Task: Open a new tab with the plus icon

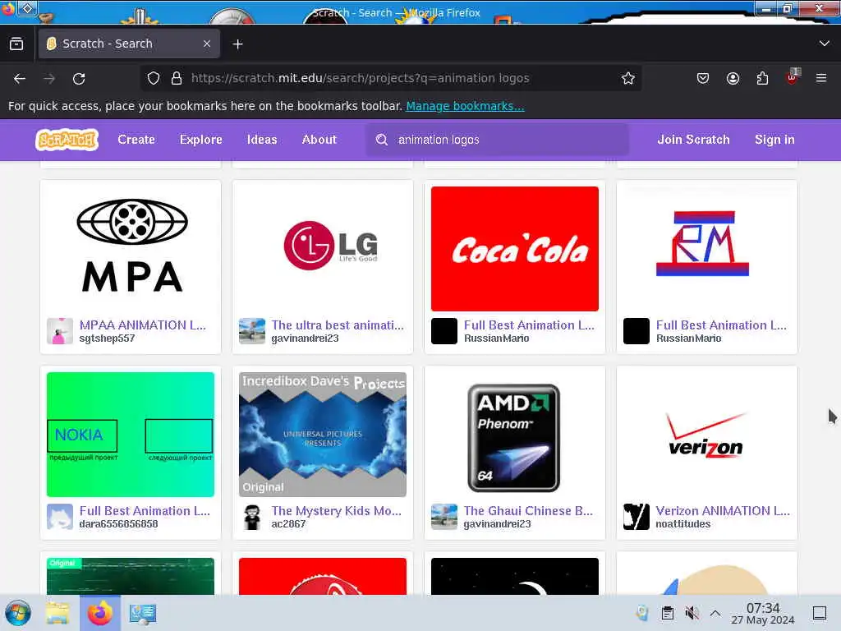Action: (237, 44)
